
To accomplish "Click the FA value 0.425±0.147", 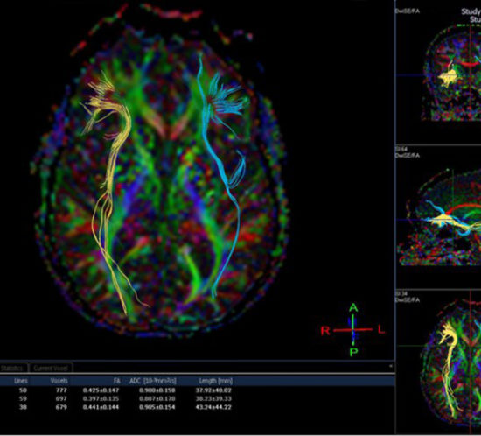I will tap(101, 390).
